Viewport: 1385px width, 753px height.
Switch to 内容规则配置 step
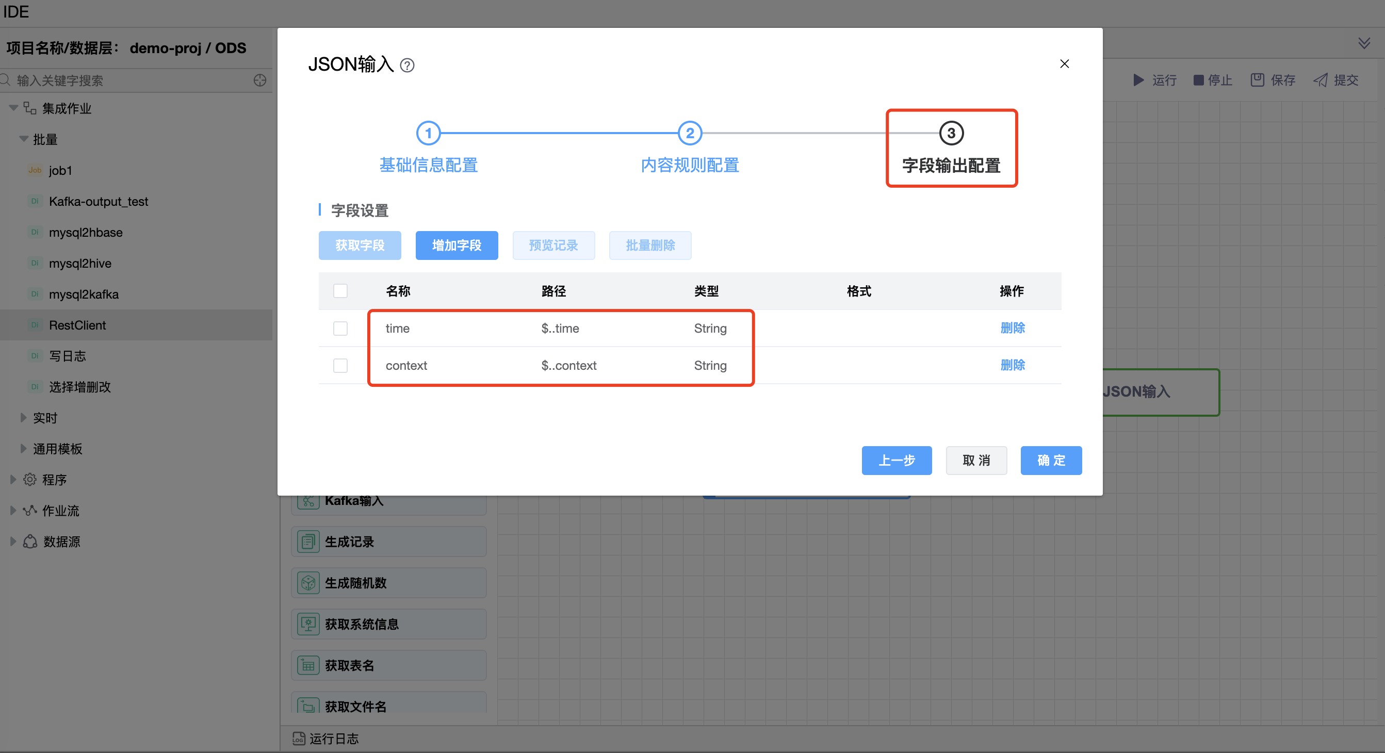690,165
